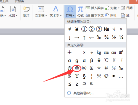Insert the broken bar ¦ symbol
The width and height of the screenshot is (138, 105).
click(x=92, y=76)
